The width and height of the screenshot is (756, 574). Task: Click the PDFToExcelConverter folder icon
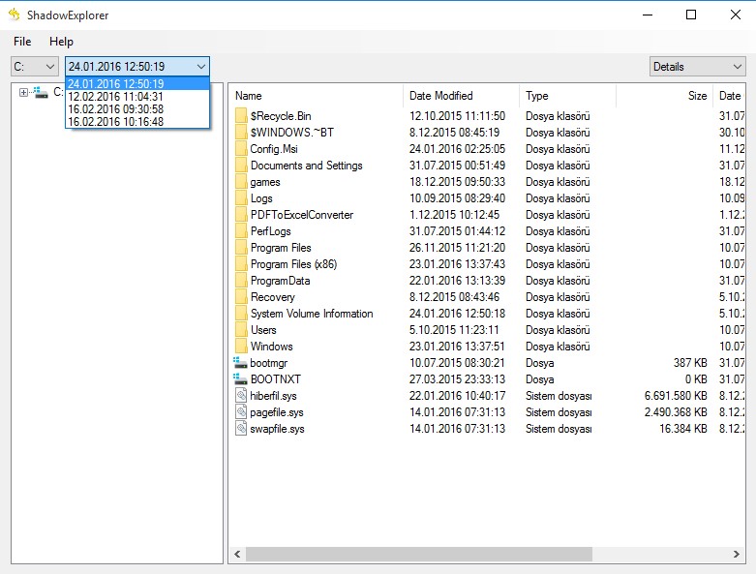tap(241, 215)
